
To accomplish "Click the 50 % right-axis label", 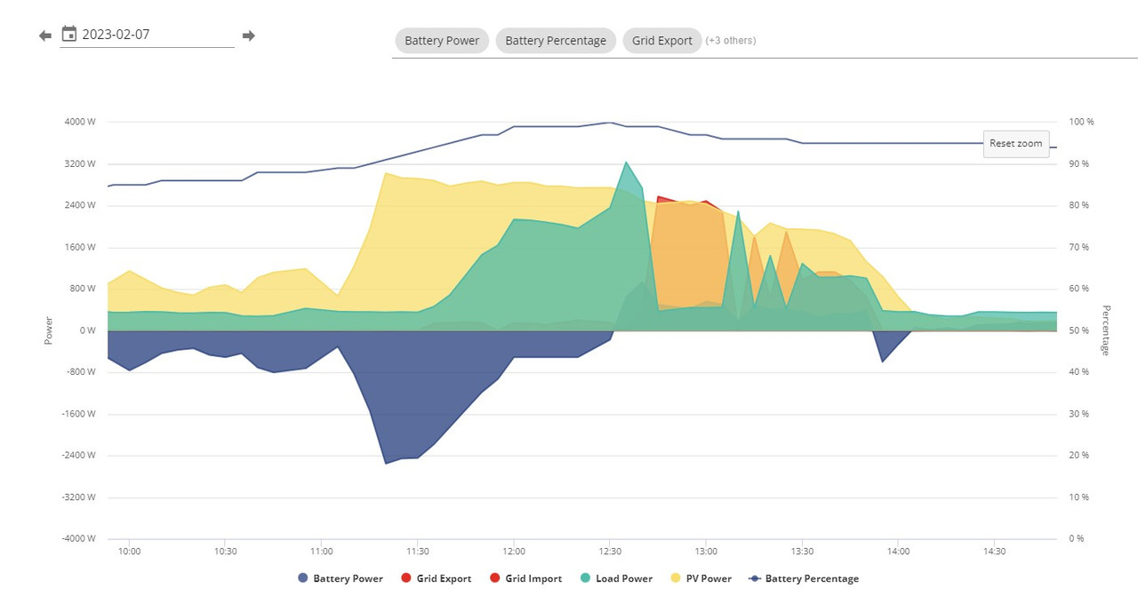I will click(1079, 330).
